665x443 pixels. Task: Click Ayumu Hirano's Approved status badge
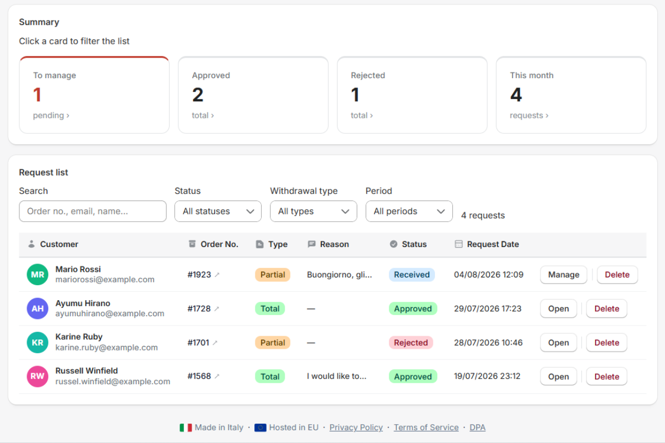pos(413,309)
